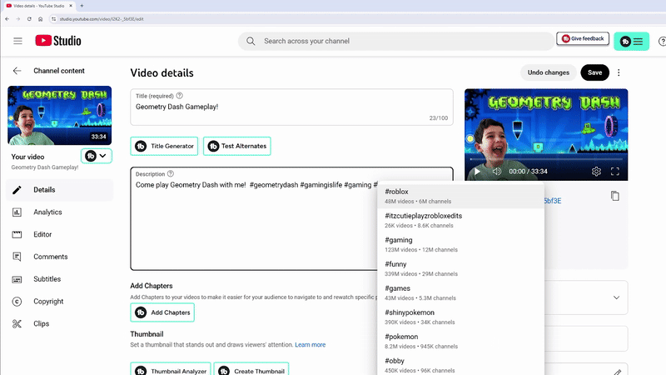
Task: Enter fullscreen in video preview
Action: [615, 172]
